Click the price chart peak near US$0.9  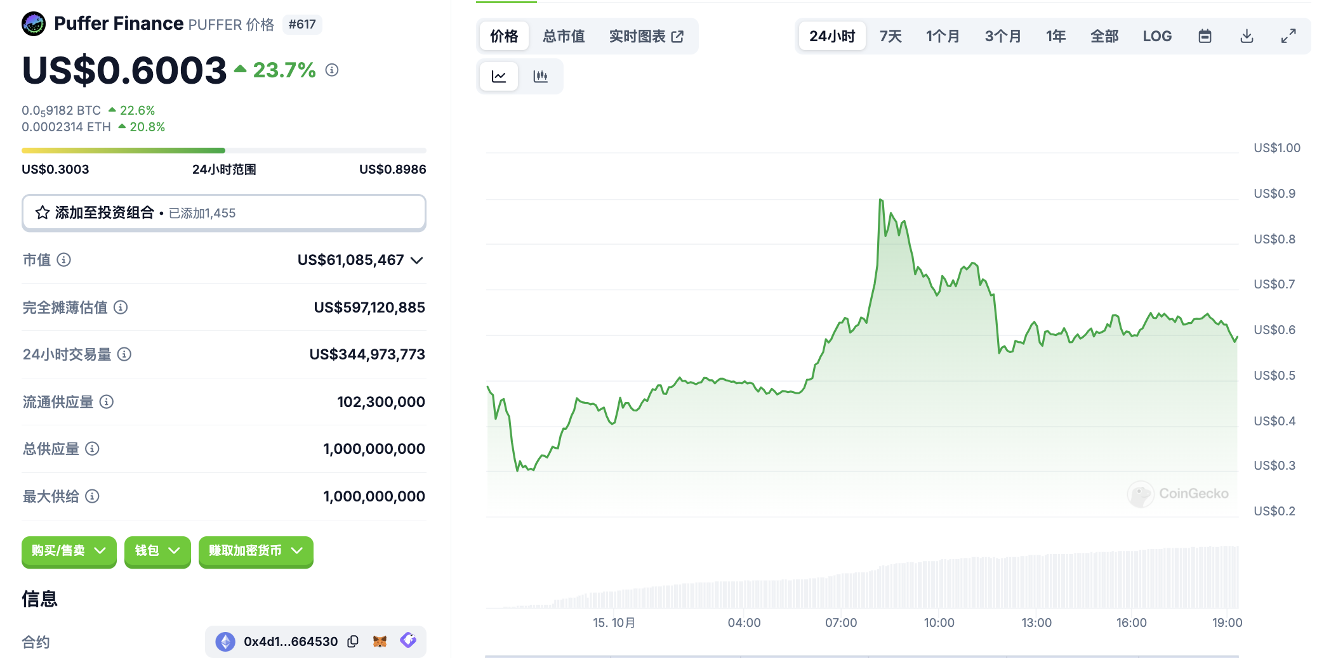point(881,200)
